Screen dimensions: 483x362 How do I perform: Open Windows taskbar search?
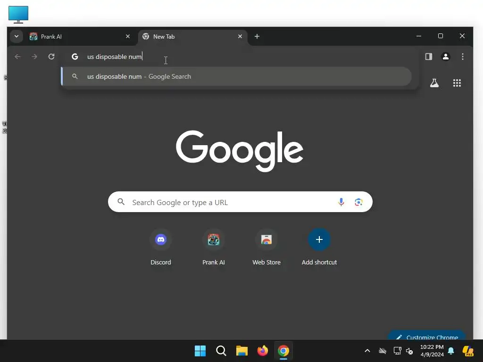(221, 351)
